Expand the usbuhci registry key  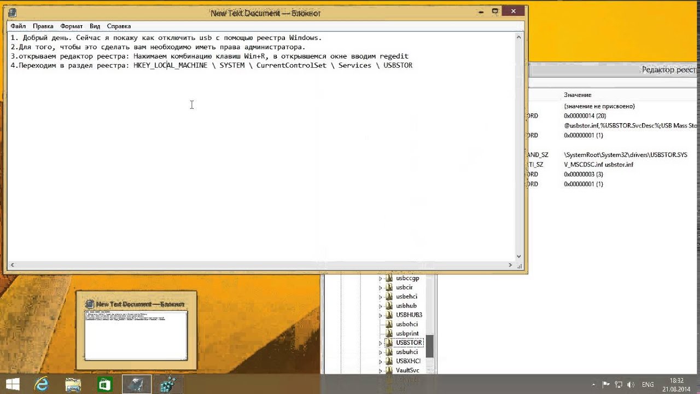pyautogui.click(x=381, y=352)
